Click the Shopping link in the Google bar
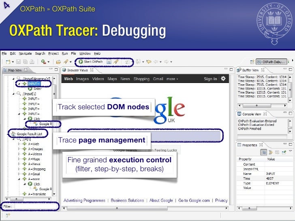The image size is (295, 221). [141, 79]
